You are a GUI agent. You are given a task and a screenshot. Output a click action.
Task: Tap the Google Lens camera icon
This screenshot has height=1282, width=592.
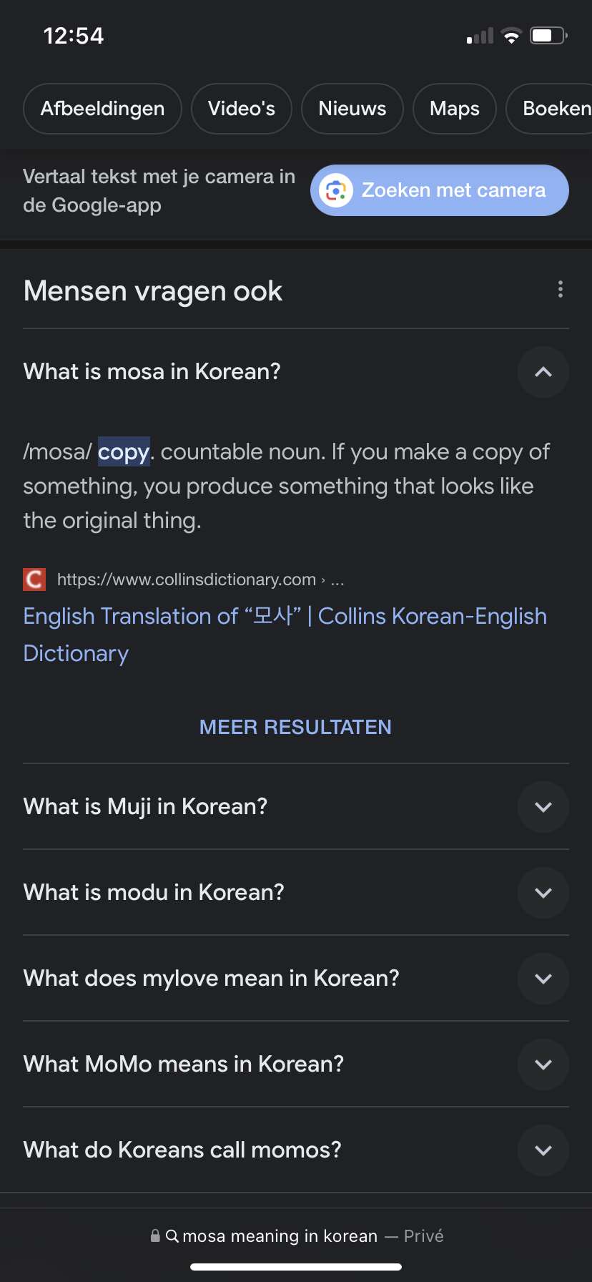pos(336,190)
